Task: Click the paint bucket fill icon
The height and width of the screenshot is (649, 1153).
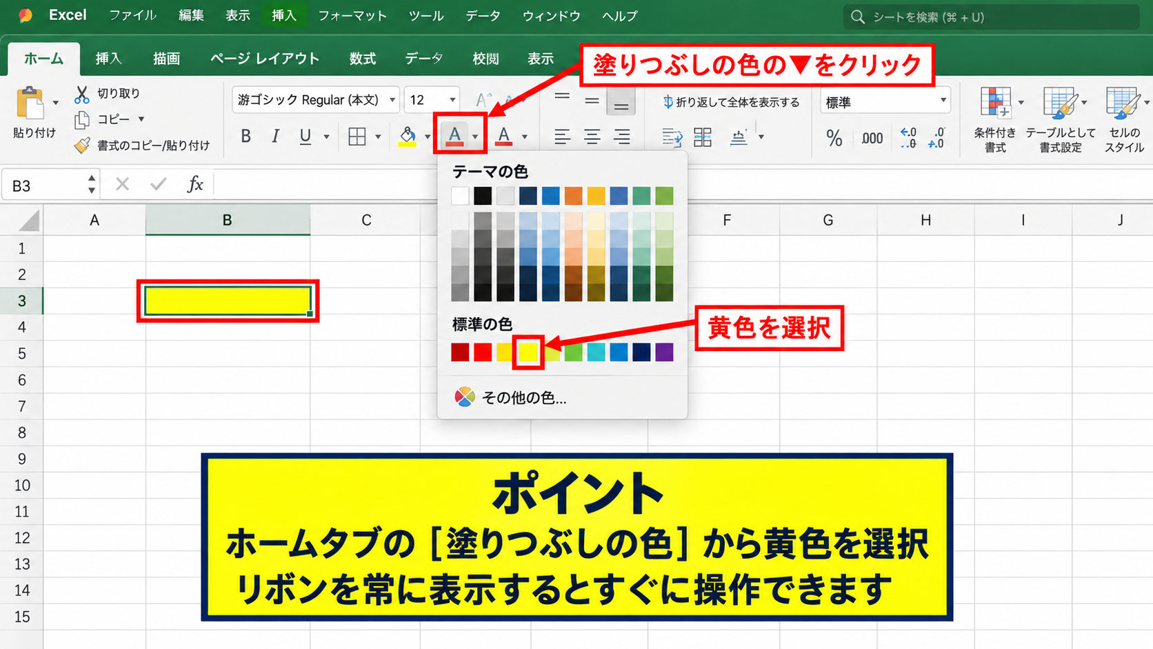Action: (408, 137)
